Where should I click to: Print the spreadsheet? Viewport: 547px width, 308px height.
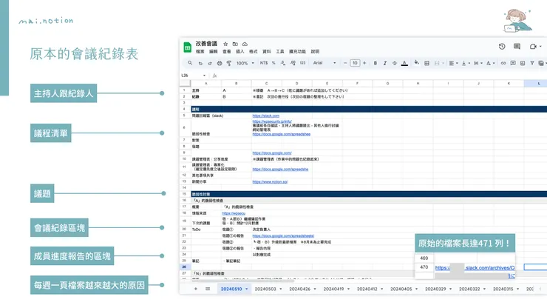(220, 63)
